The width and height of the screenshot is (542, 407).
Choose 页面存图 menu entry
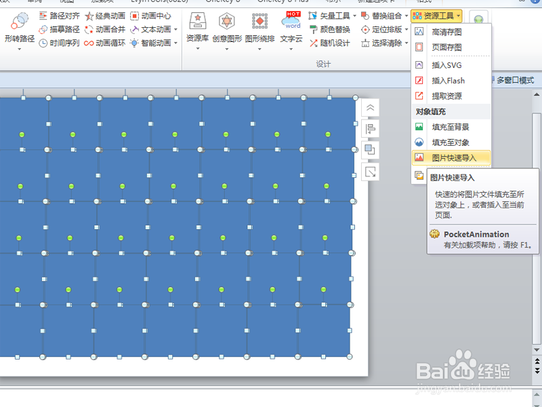point(451,47)
